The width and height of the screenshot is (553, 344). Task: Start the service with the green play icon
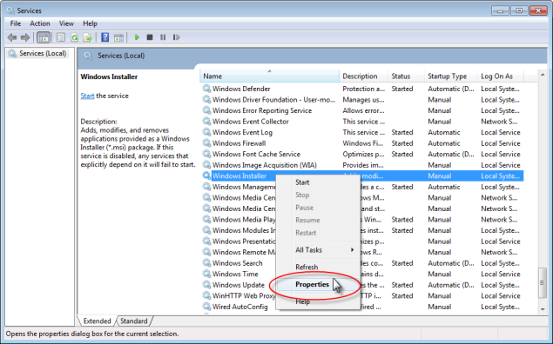pos(137,37)
